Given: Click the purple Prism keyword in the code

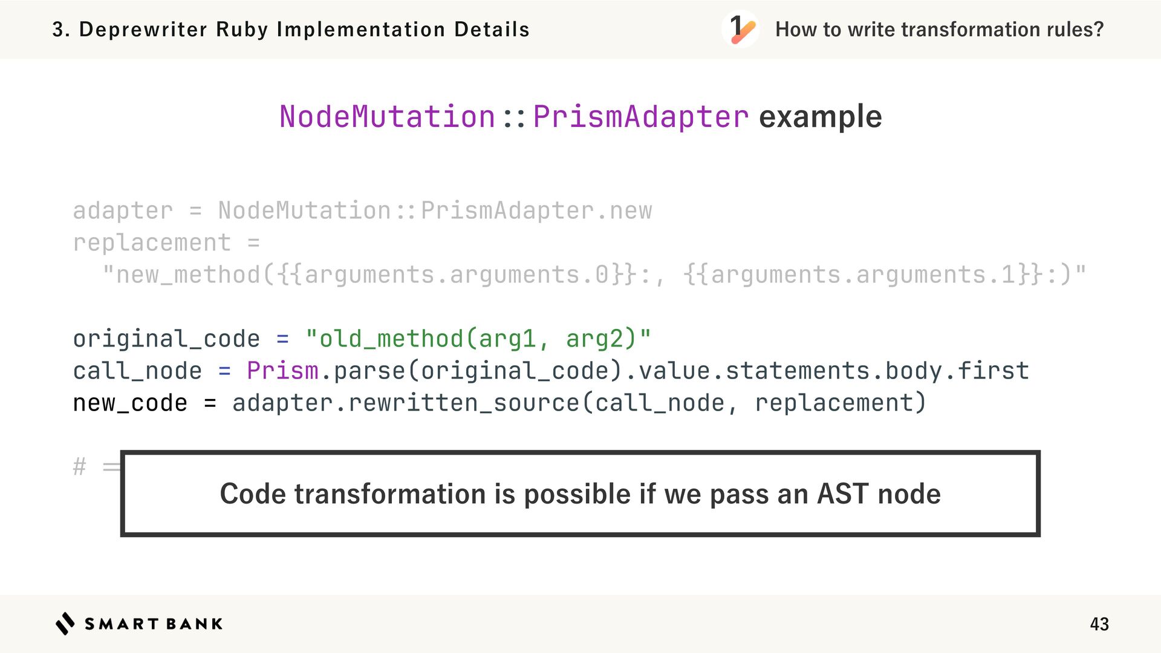Looking at the screenshot, I should tap(282, 371).
